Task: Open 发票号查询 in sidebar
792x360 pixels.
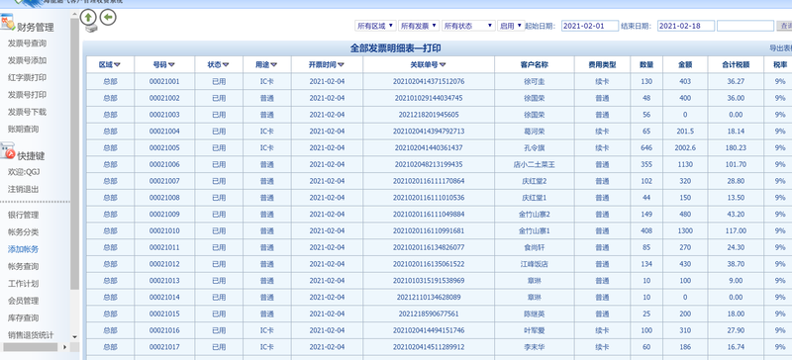Action: 28,44
